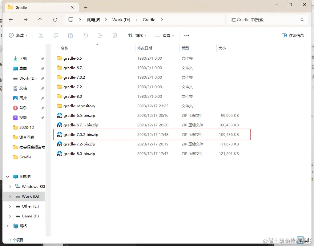Click the Gradle breadcrumb
The height and width of the screenshot is (246, 314).
[149, 20]
